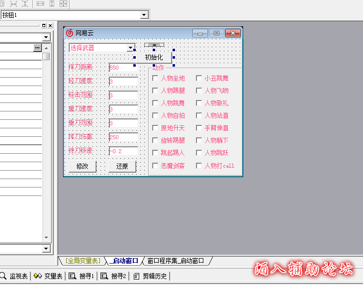Check the 人物坐地 checkbox

(155, 78)
